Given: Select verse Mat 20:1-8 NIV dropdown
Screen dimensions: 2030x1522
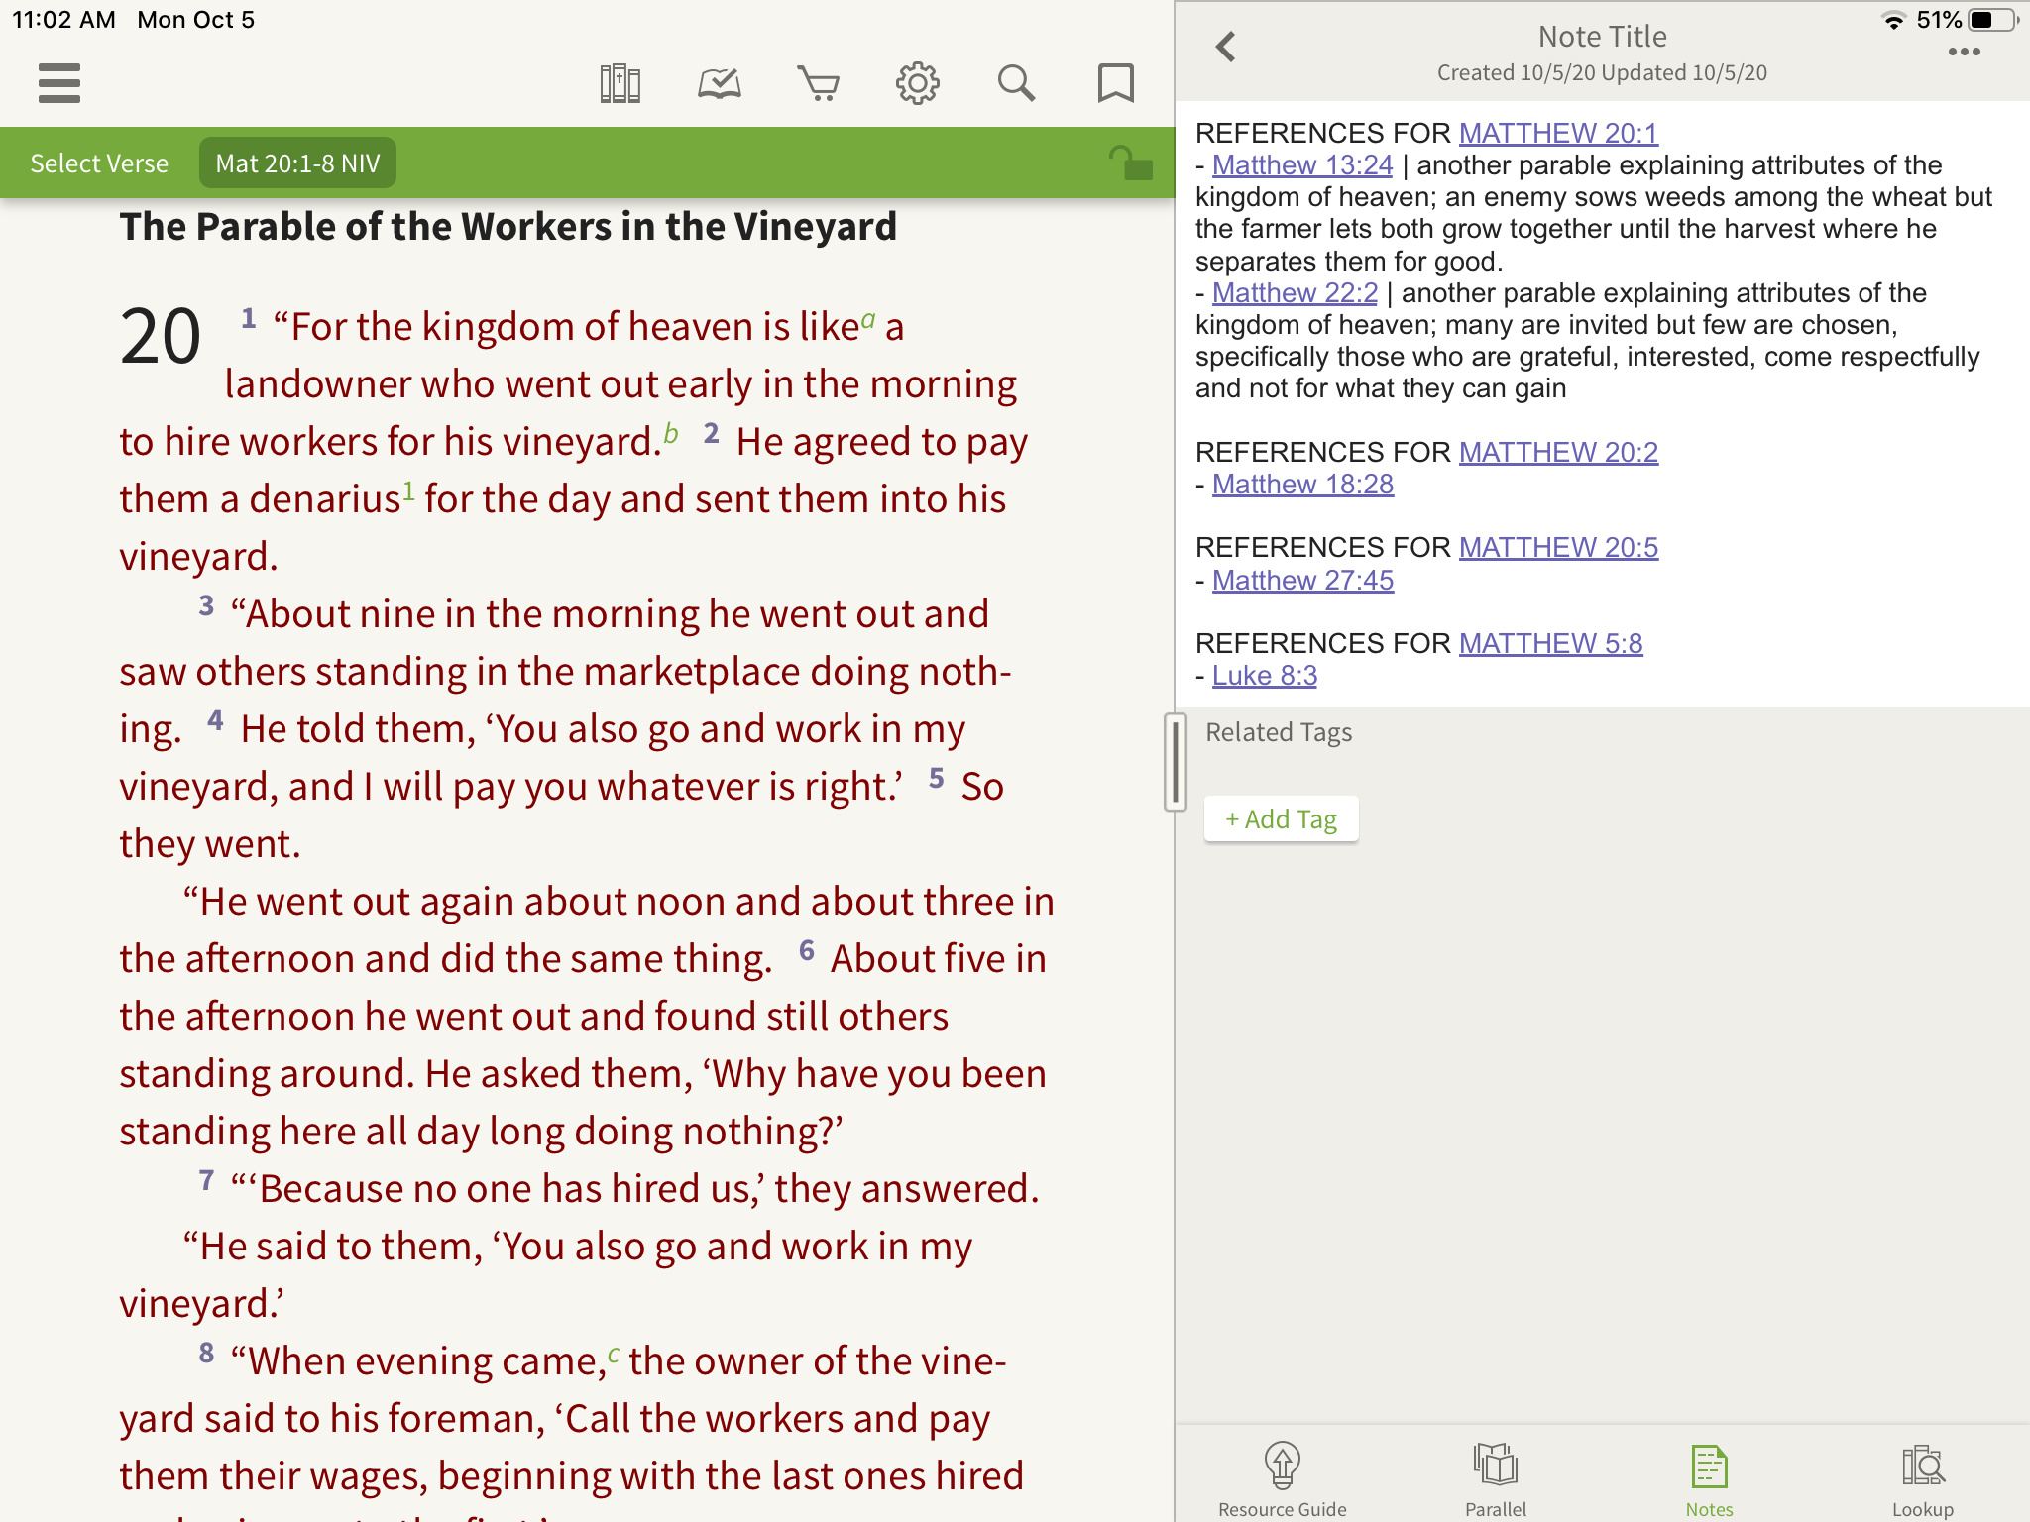Looking at the screenshot, I should [x=299, y=163].
